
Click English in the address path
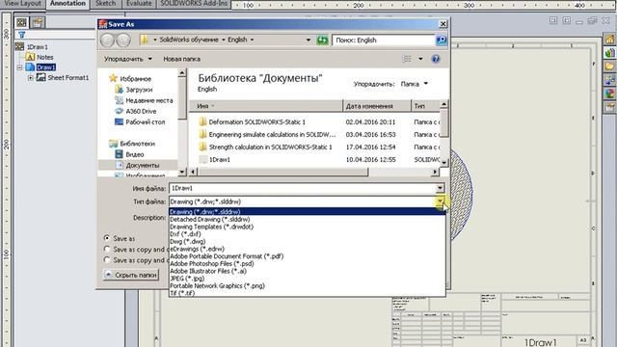click(237, 40)
